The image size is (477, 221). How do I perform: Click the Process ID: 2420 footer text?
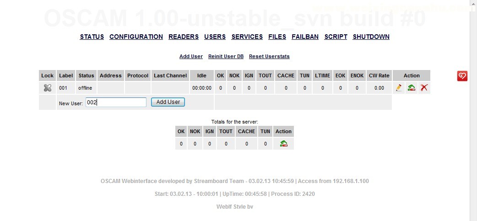click(293, 194)
